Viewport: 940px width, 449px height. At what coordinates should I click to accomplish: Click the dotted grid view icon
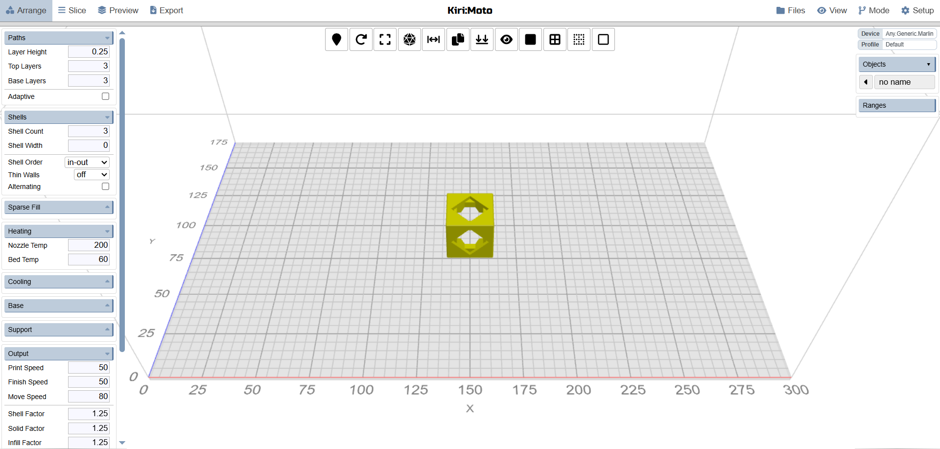[x=579, y=40]
